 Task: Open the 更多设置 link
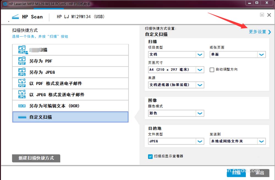tap(257, 32)
